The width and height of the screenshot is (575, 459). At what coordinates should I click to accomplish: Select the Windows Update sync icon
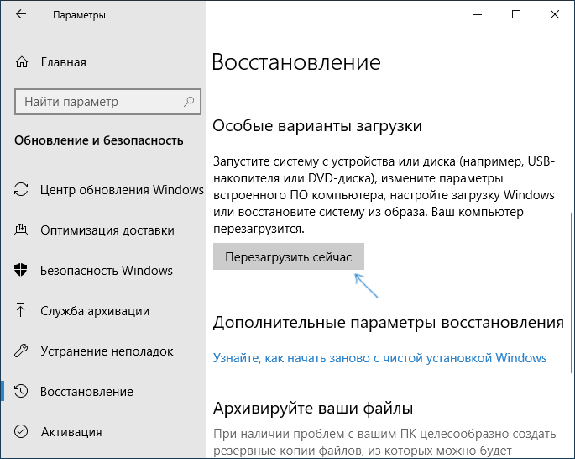coord(21,189)
